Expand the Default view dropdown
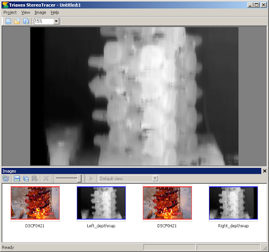The height and width of the screenshot is (252, 269). click(155, 178)
